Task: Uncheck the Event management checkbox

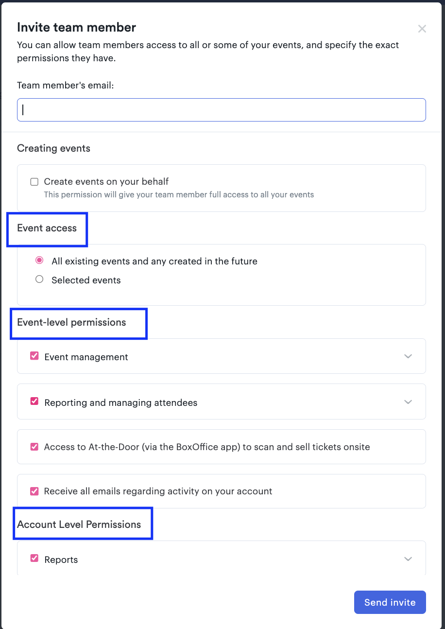Action: click(34, 356)
